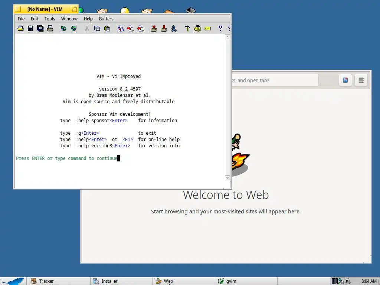
Task: Open the Window menu in gvim
Action: [x=69, y=19]
